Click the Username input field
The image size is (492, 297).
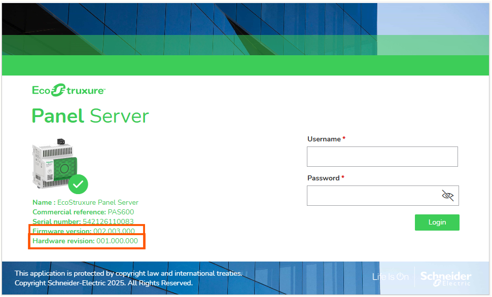click(382, 157)
